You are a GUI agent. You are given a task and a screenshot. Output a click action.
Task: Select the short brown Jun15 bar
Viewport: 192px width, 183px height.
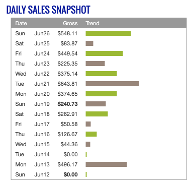click(x=88, y=144)
